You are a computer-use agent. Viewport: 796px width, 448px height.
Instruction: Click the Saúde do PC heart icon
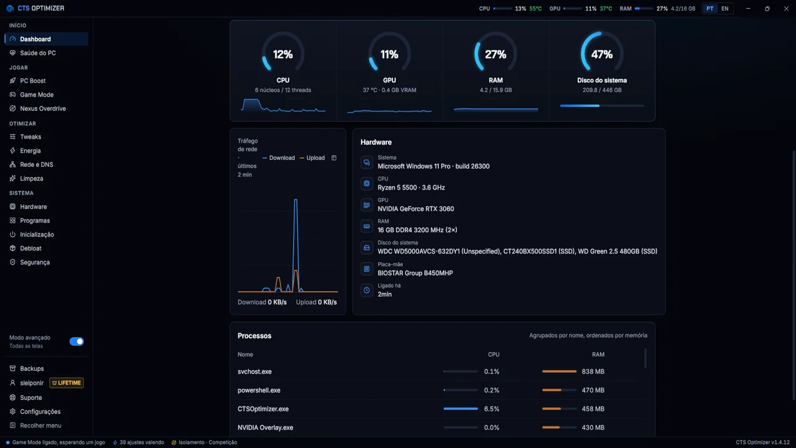13,53
